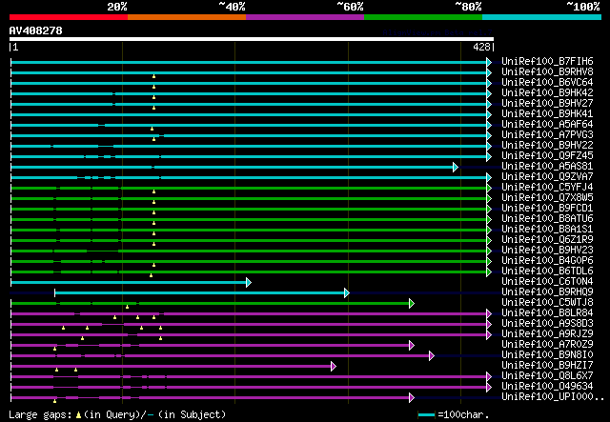Screen dimensions: 610x422
Task: Click the cyan alignment bar of C6T0N4
Action: pyautogui.click(x=129, y=282)
